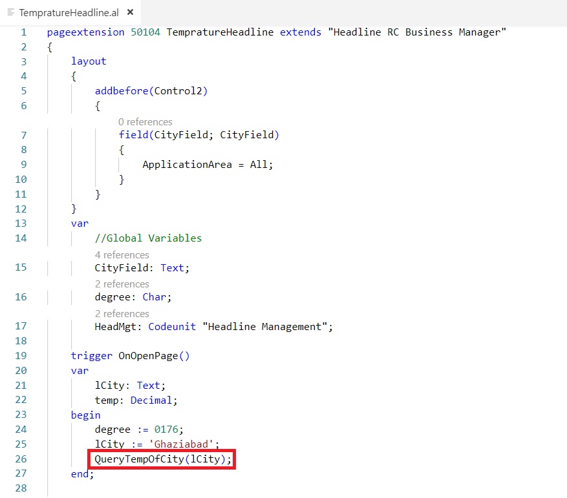The image size is (567, 498).
Task: Open the "4 references" CodeLens above the CityField variable
Action: (122, 254)
